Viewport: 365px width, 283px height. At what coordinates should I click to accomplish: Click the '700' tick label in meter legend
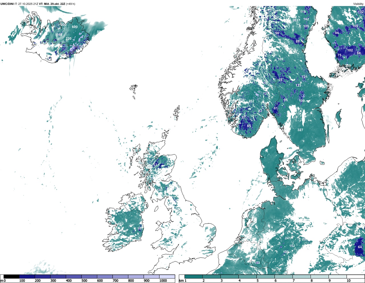click(x=115, y=281)
